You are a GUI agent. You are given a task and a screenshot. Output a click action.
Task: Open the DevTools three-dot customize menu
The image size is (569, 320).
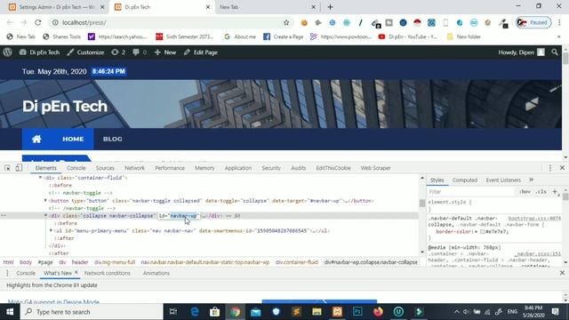coord(550,168)
